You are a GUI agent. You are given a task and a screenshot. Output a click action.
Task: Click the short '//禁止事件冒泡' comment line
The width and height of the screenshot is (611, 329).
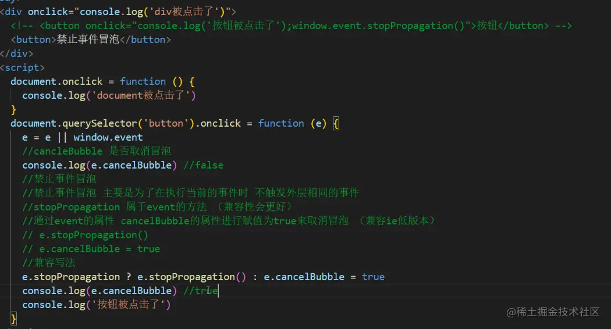point(59,178)
